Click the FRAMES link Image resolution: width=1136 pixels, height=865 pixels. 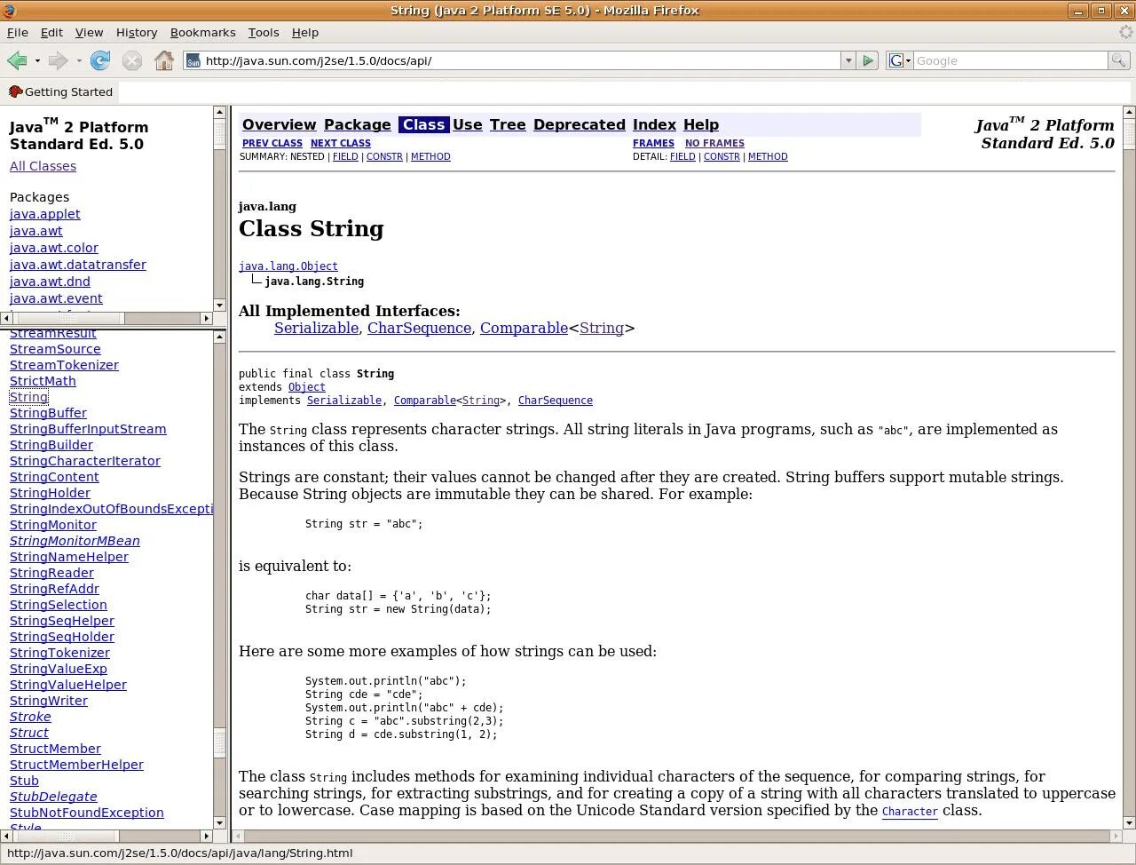click(653, 143)
